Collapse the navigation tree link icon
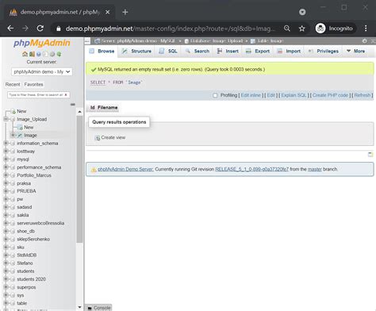Image resolution: width=376 pixels, height=311 pixels. pos(73,105)
